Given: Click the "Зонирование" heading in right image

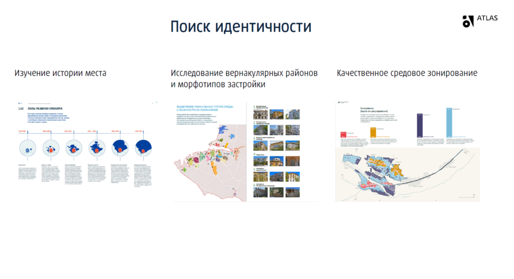Looking at the screenshot, I should click(374, 110).
